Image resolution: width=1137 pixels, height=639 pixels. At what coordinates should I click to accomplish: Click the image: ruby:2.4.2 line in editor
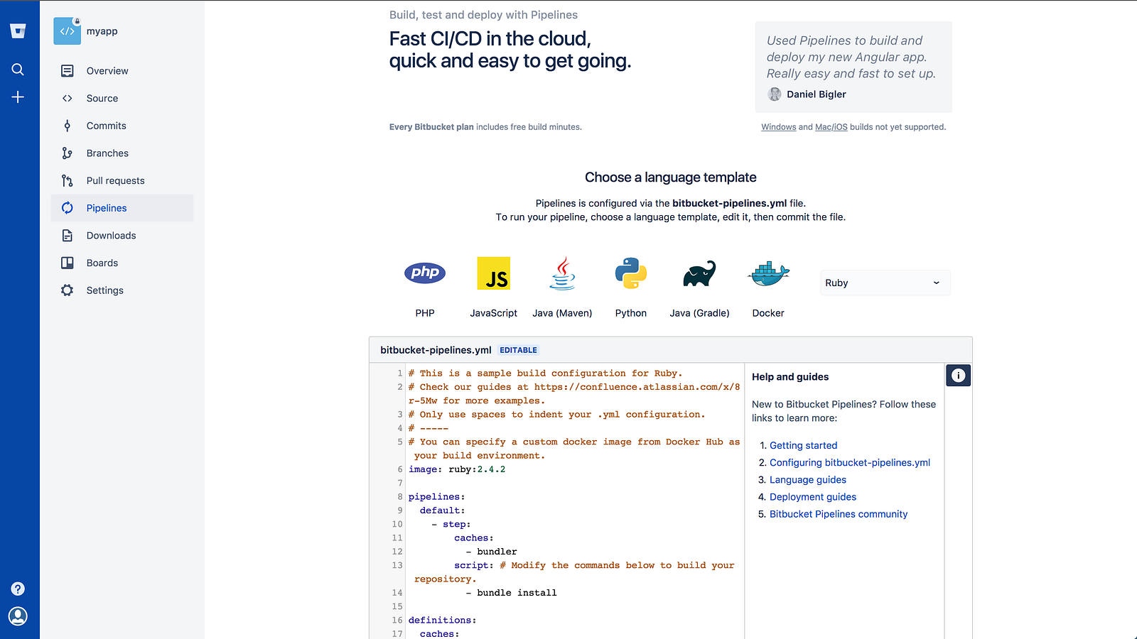[x=457, y=469]
